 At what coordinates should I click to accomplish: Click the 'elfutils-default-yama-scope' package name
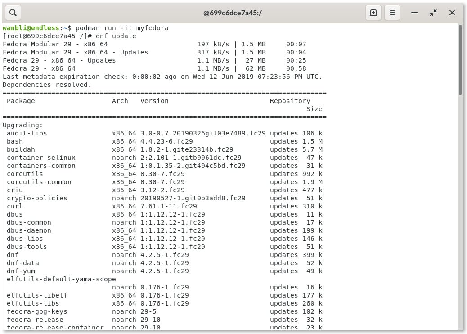click(x=61, y=279)
